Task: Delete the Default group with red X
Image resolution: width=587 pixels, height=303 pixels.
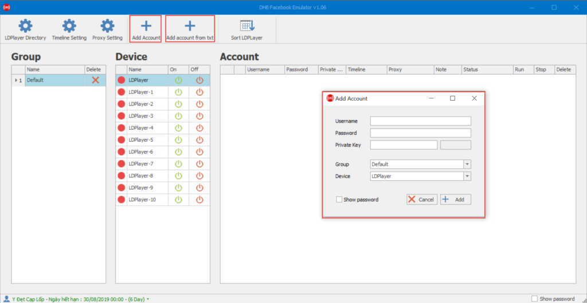Action: [x=96, y=80]
